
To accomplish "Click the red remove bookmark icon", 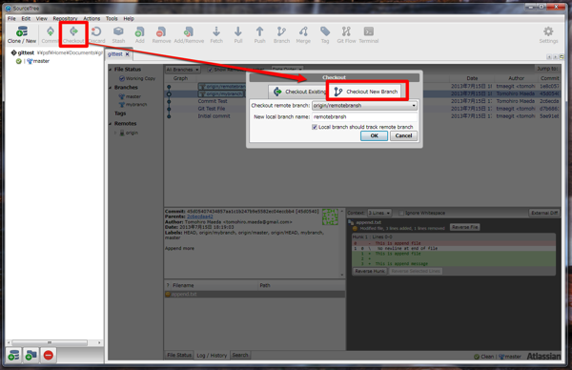I will (x=49, y=355).
